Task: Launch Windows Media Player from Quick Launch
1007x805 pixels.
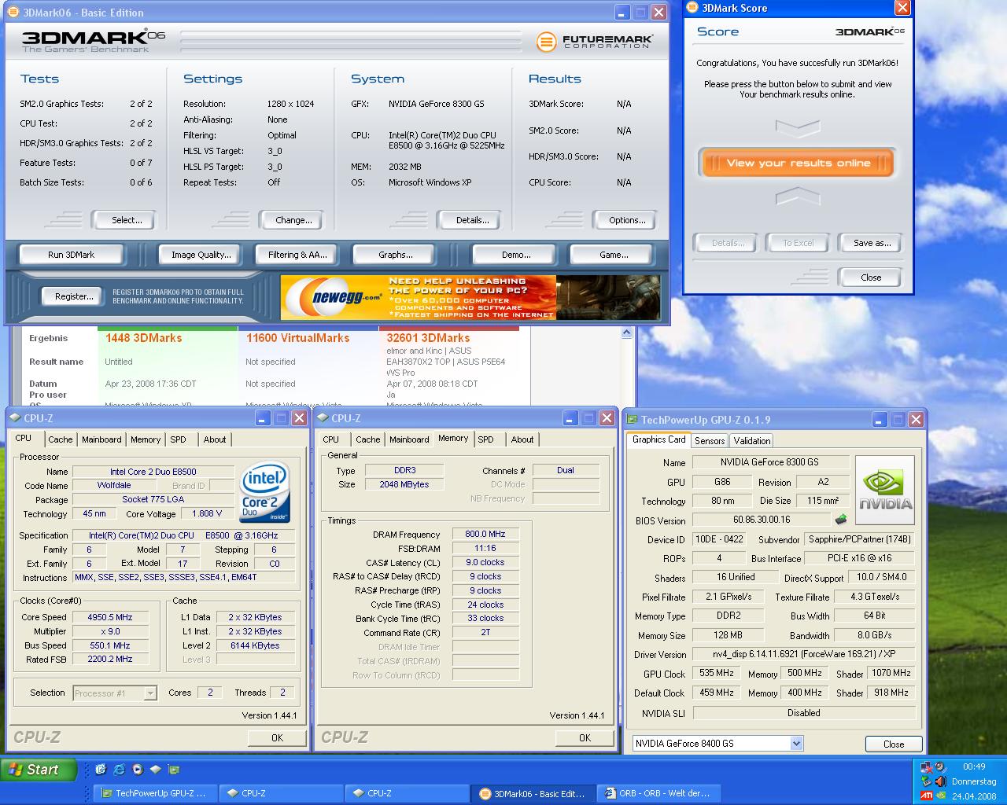Action: click(x=137, y=770)
